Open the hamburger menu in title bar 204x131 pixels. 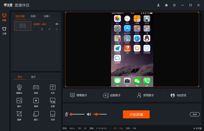pos(174,5)
